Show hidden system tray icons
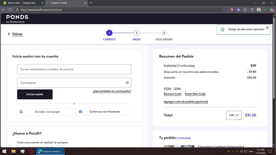Viewport: 276px width, 155px height. [x=228, y=151]
